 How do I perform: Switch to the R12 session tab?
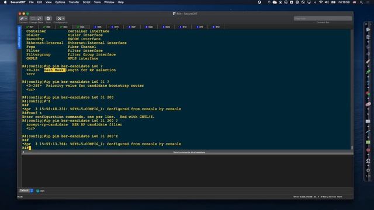tap(216, 27)
